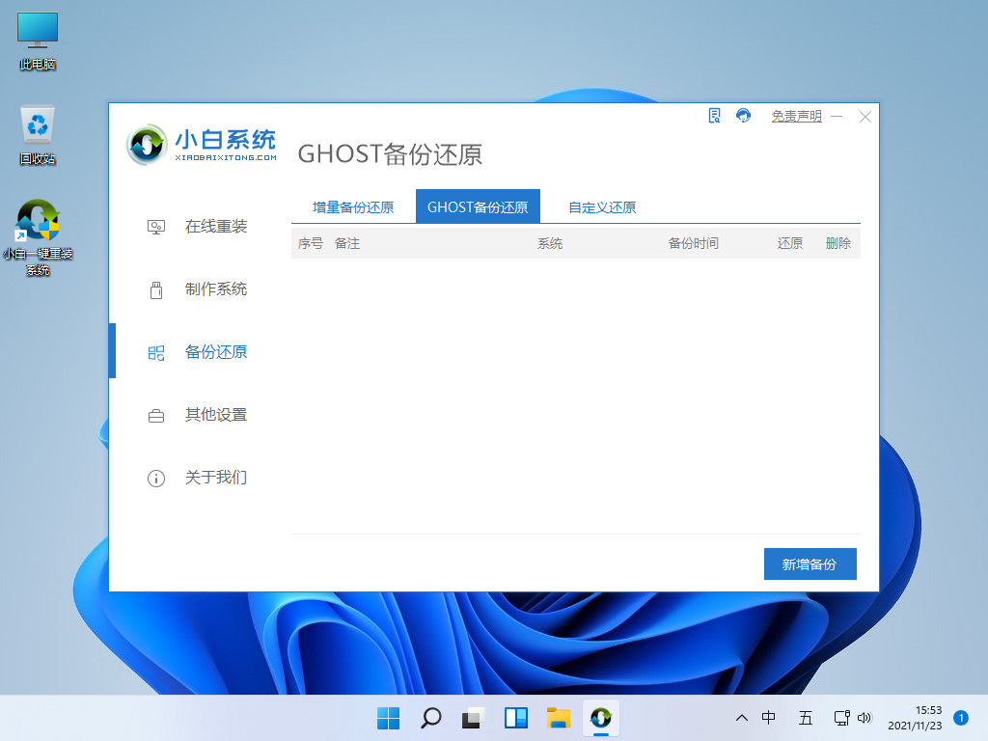Image resolution: width=988 pixels, height=741 pixels.
Task: Switch to the 增量备份还原 tab
Action: [353, 207]
